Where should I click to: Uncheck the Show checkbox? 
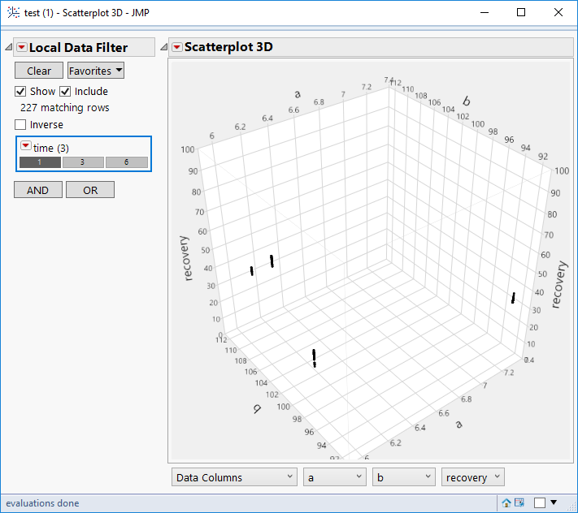21,92
